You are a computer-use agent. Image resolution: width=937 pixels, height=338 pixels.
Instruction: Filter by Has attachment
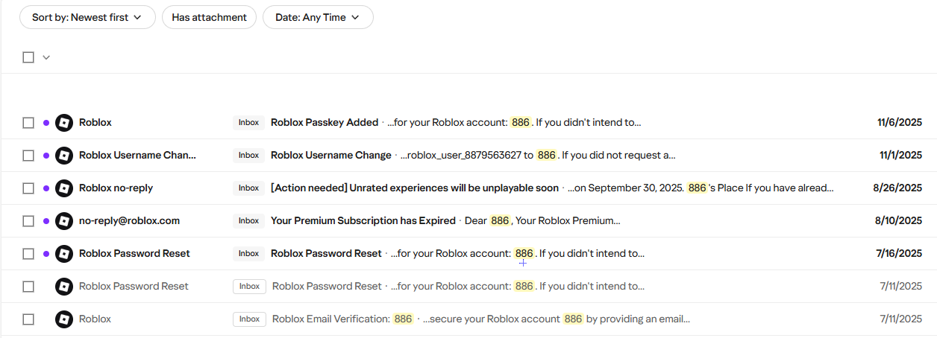tap(209, 17)
